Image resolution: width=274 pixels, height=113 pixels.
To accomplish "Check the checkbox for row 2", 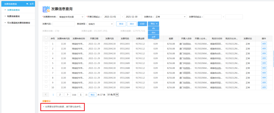I will tap(46, 48).
